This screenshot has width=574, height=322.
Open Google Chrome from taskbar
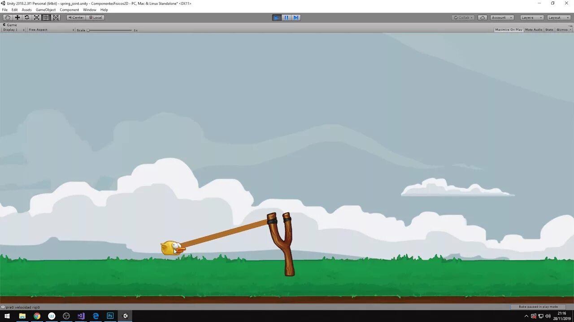coord(37,316)
